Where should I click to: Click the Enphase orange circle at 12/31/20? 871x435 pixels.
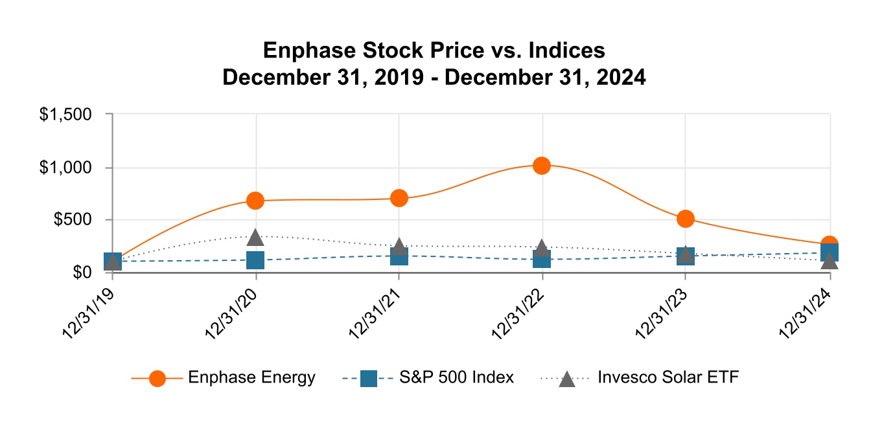point(255,200)
